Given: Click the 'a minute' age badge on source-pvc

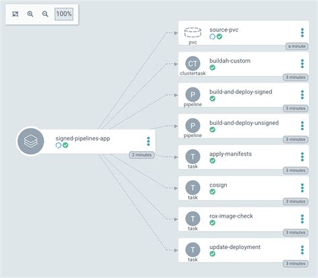Looking at the screenshot, I should coord(297,46).
